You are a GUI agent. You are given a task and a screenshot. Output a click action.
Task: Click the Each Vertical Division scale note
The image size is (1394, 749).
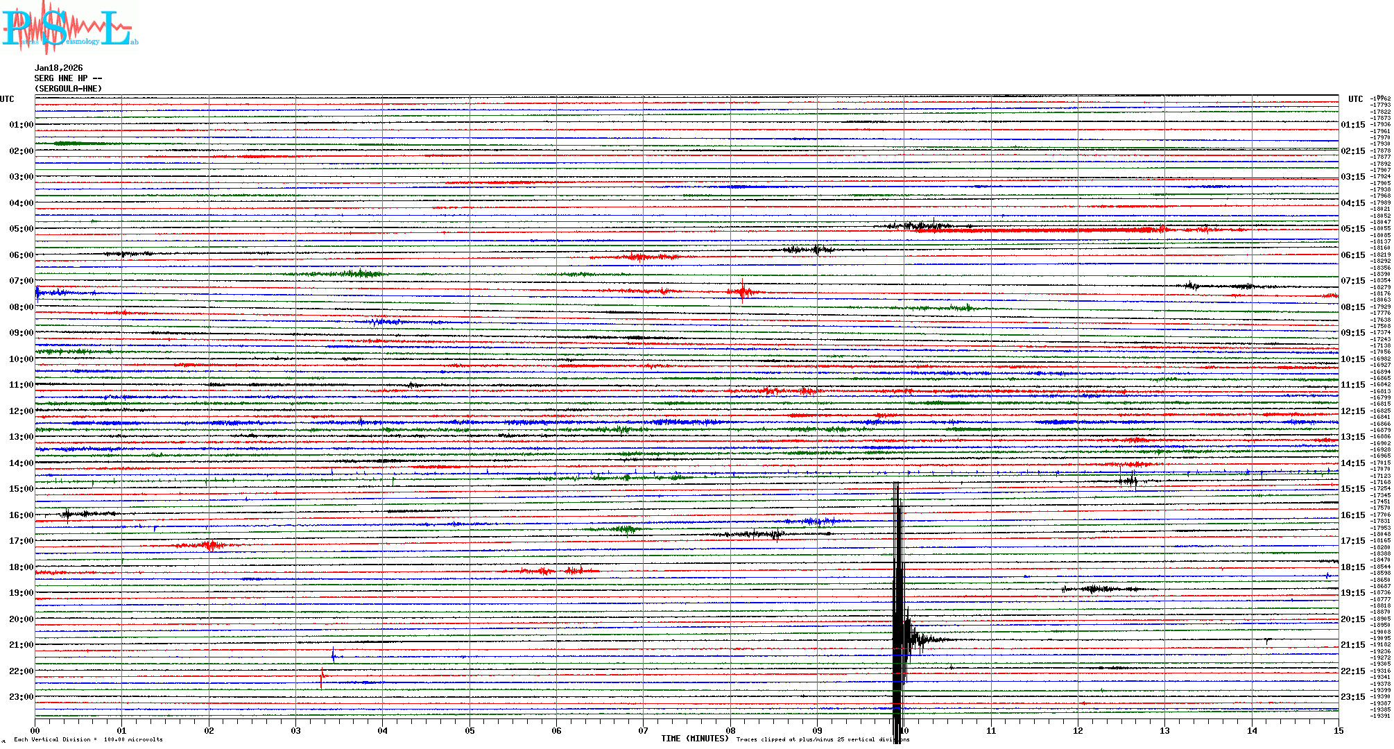pos(88,739)
